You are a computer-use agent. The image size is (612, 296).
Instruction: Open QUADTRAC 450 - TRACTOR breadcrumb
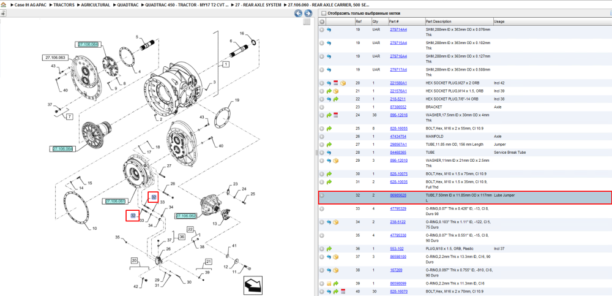pyautogui.click(x=187, y=5)
